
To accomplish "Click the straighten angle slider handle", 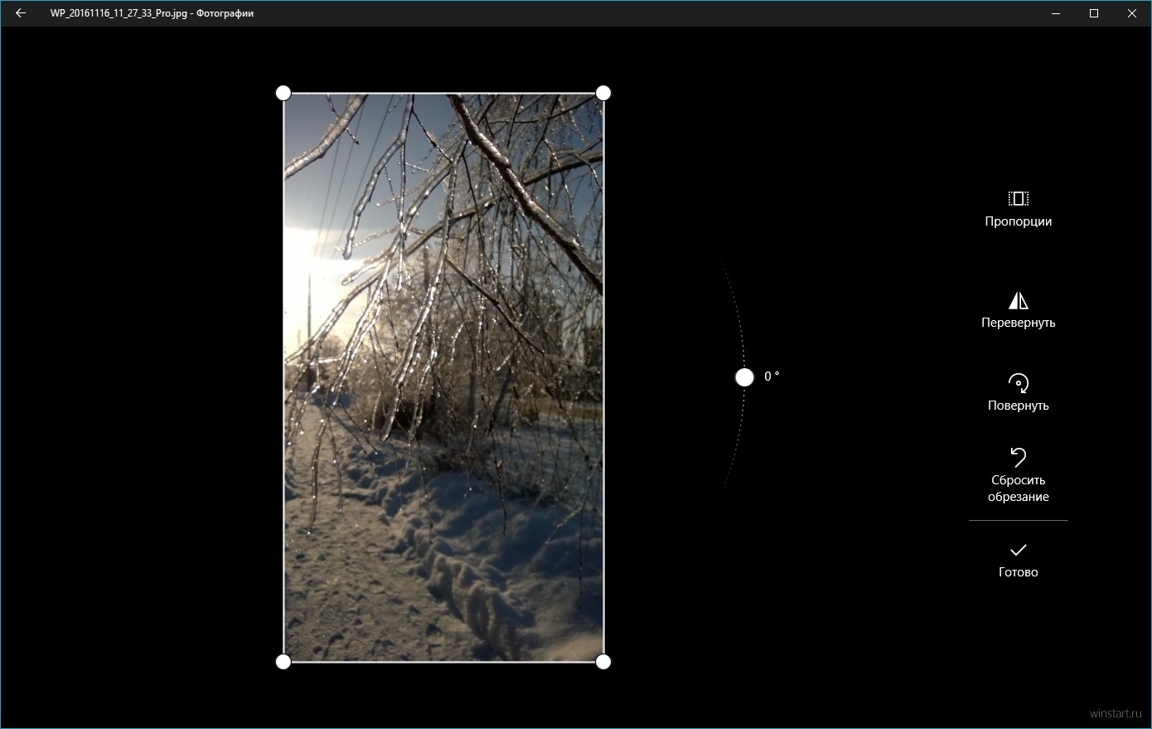I will pyautogui.click(x=744, y=377).
